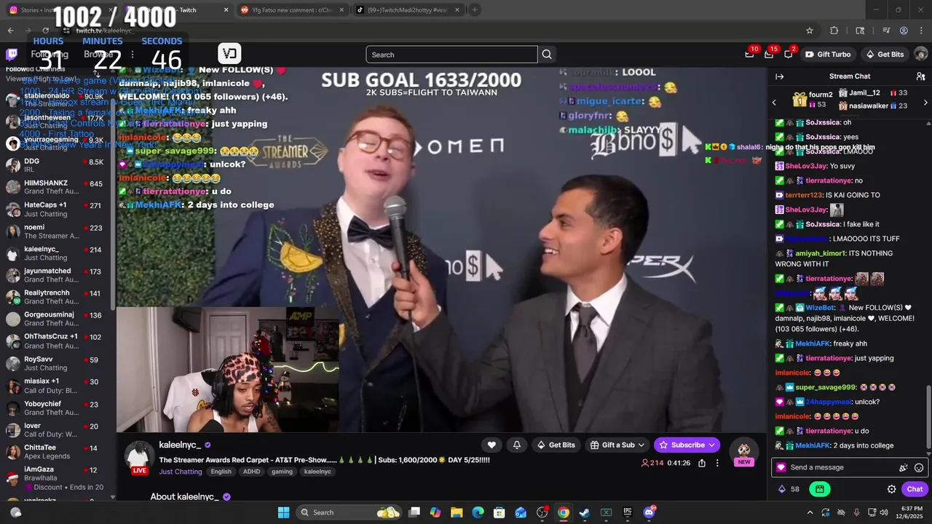Open File Explorer from the taskbar
The image size is (932, 524).
(x=457, y=512)
